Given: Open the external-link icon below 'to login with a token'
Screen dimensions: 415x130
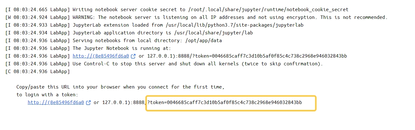Looking at the screenshot, I should click(x=88, y=103).
